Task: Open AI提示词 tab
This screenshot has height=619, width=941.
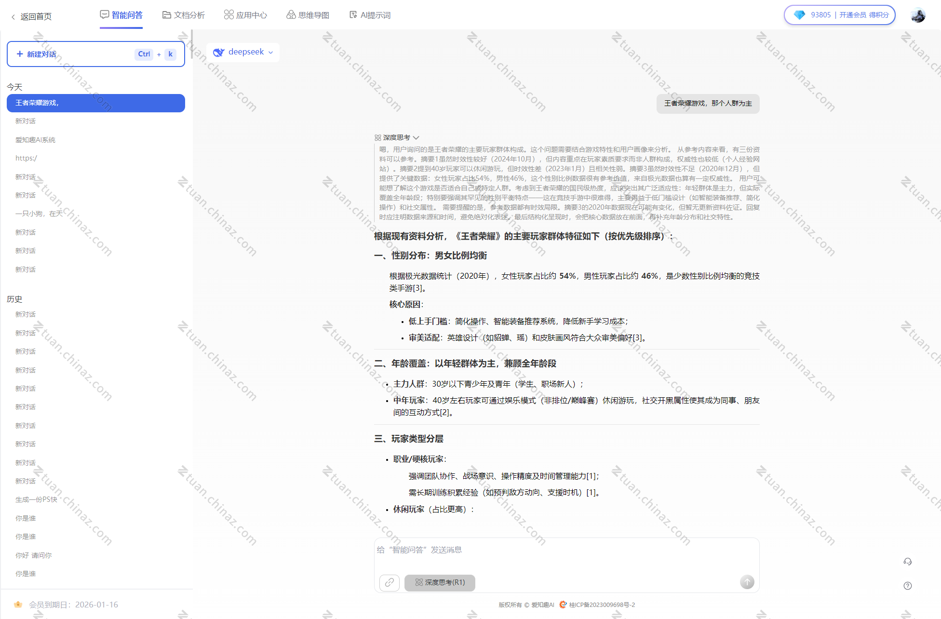Action: tap(370, 15)
